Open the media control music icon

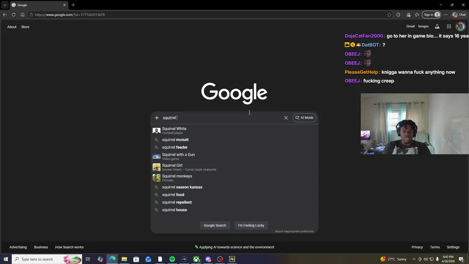[x=408, y=15]
